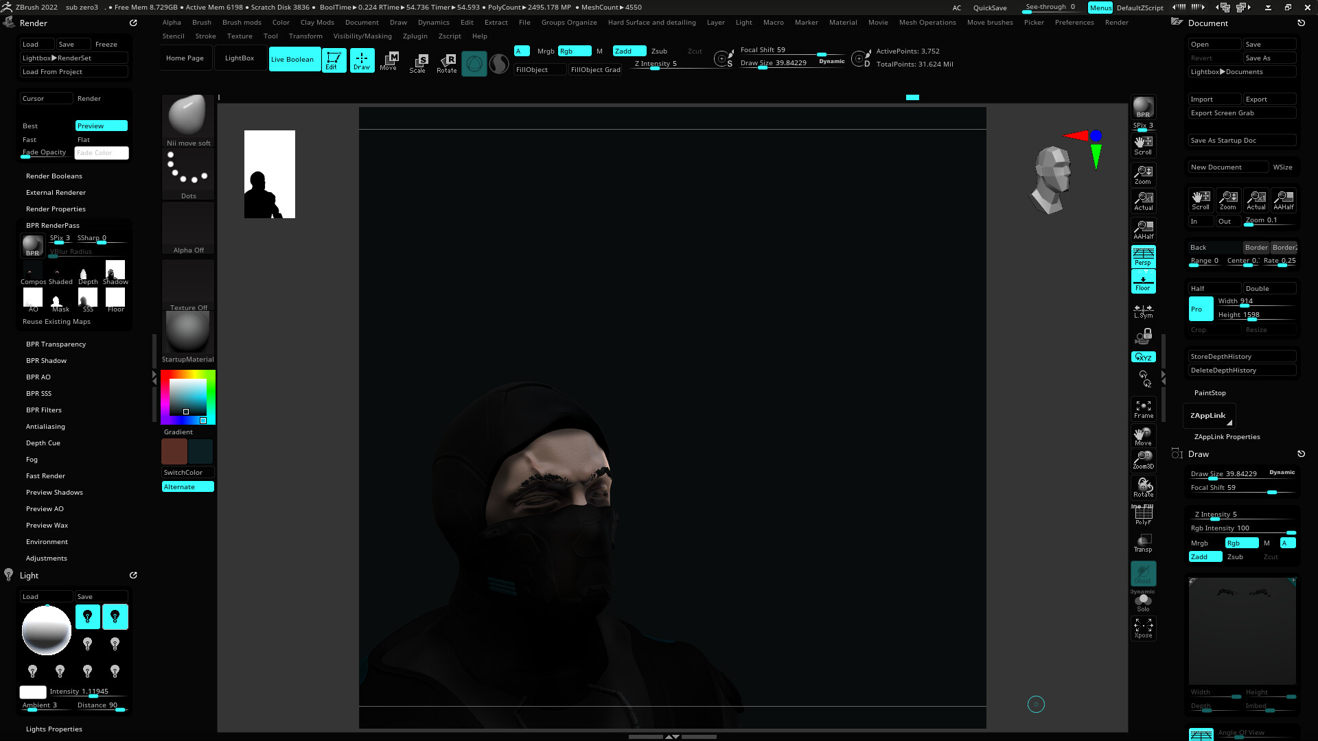1318x741 pixels.
Task: Enable Solo mode icon
Action: click(1143, 602)
